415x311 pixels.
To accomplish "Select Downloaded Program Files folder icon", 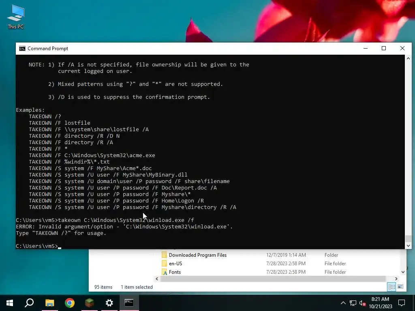I will (165, 255).
